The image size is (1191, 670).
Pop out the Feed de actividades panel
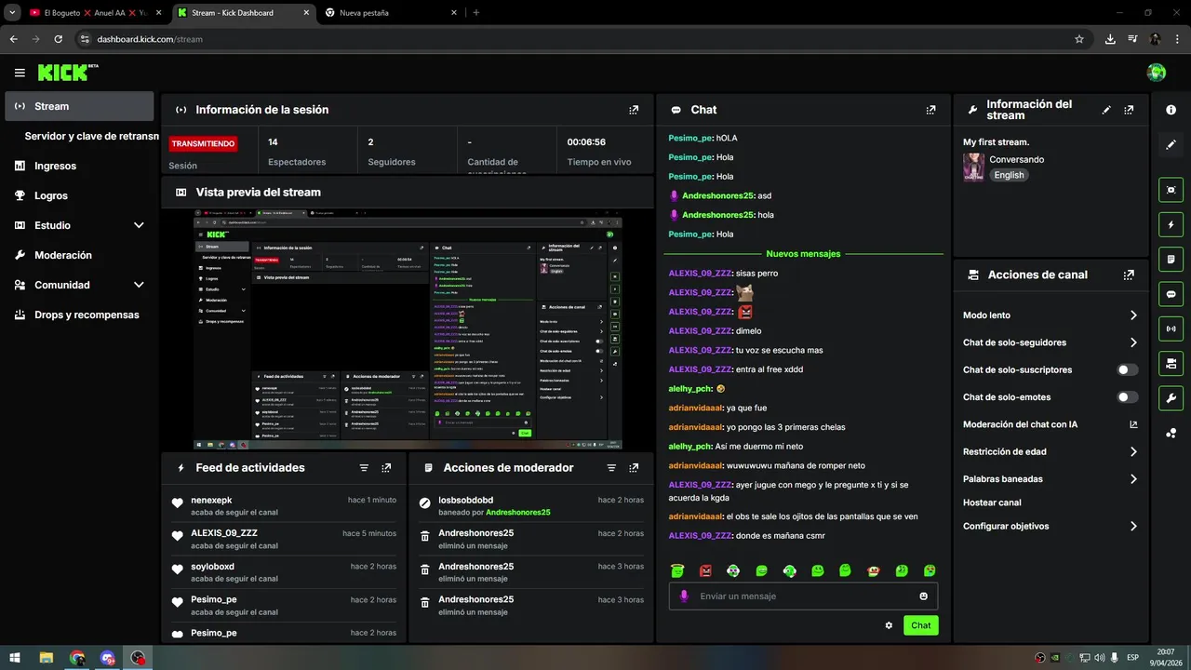386,468
